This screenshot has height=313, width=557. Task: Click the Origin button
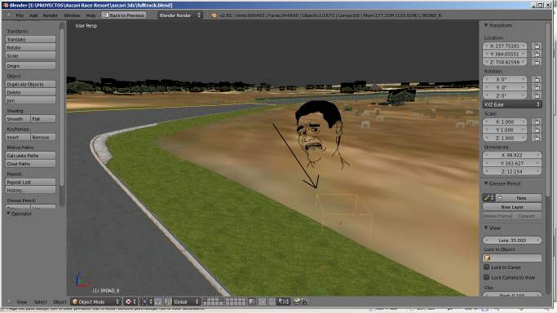30,66
